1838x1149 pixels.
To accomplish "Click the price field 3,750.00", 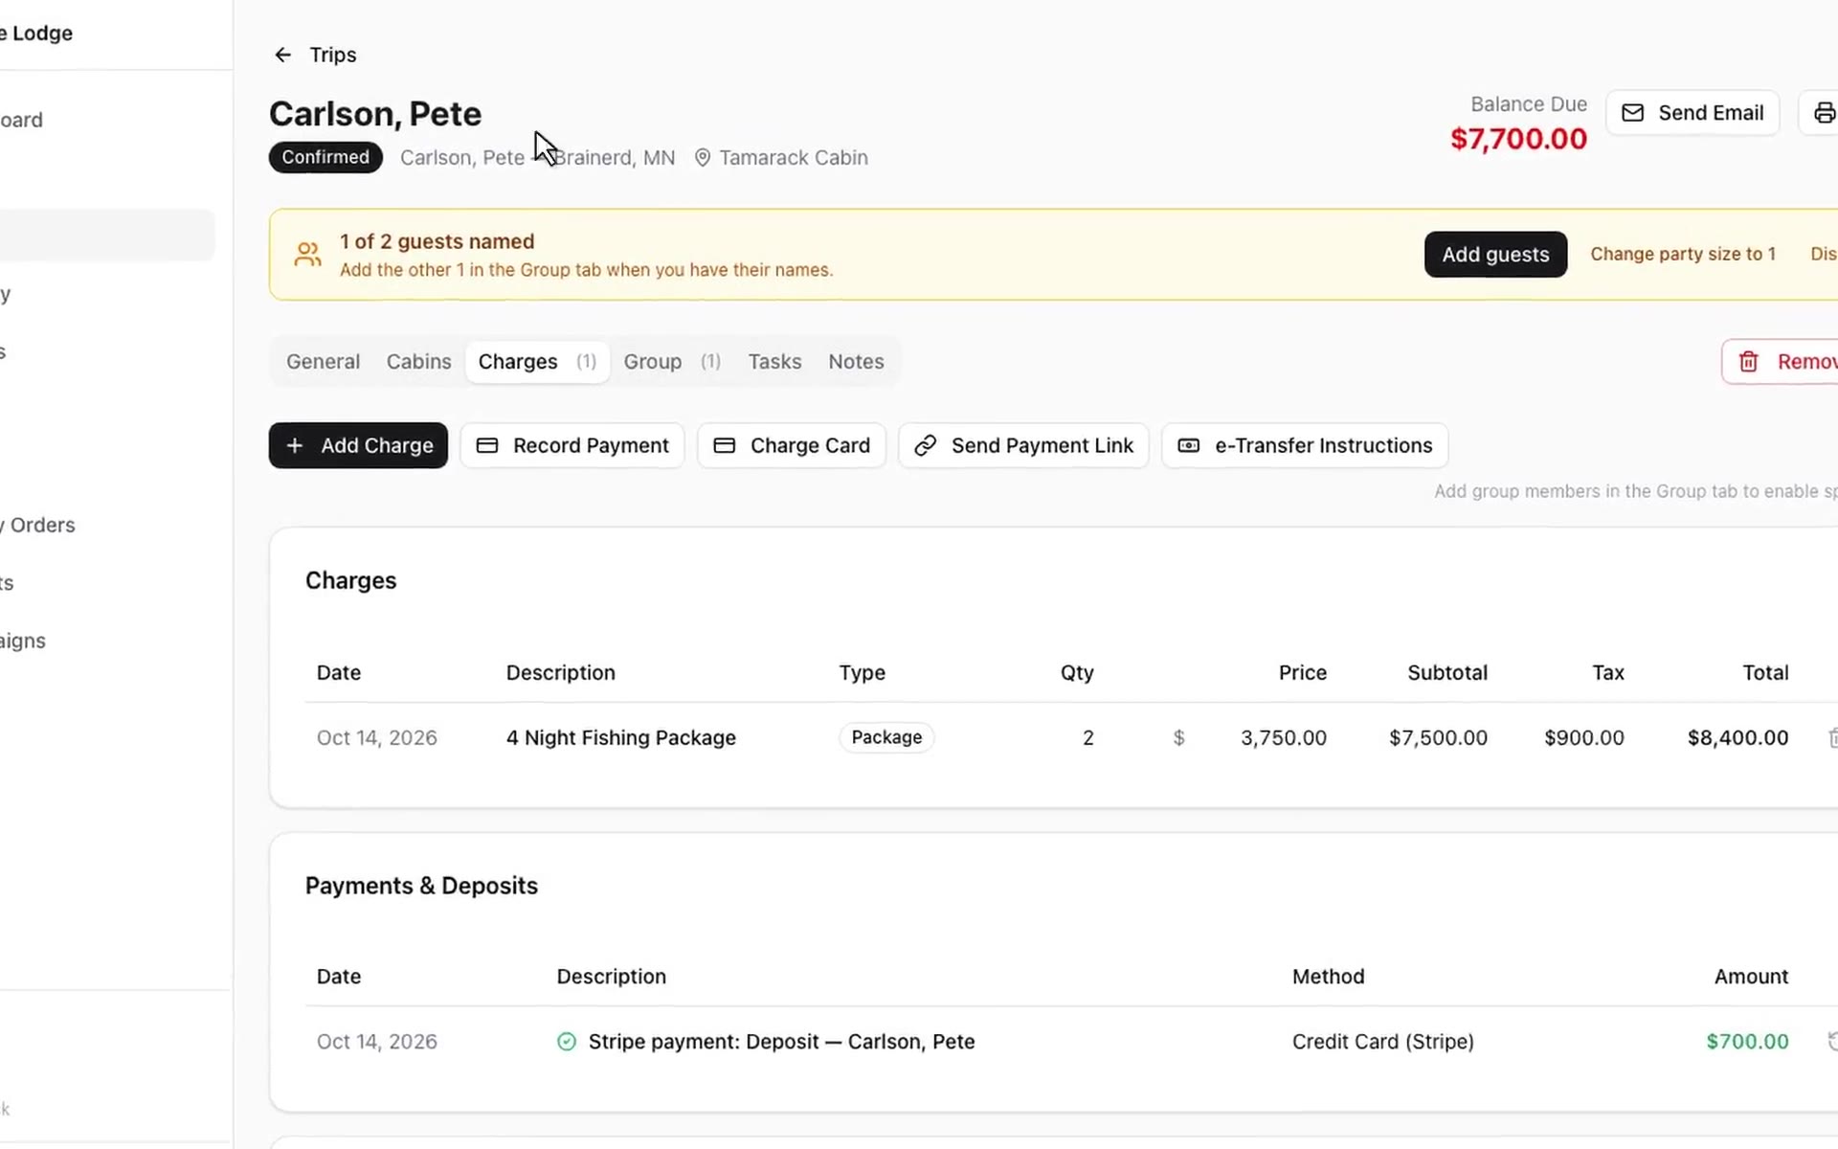I will coord(1283,738).
